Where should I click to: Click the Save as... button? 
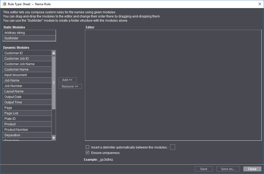pos(228,169)
